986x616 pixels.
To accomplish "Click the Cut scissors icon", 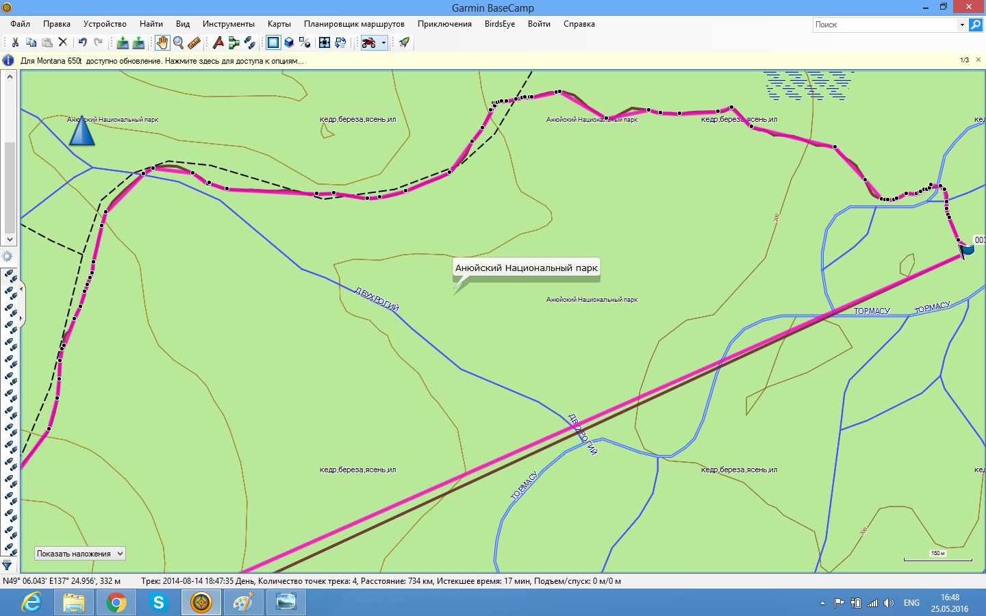I will coord(15,42).
